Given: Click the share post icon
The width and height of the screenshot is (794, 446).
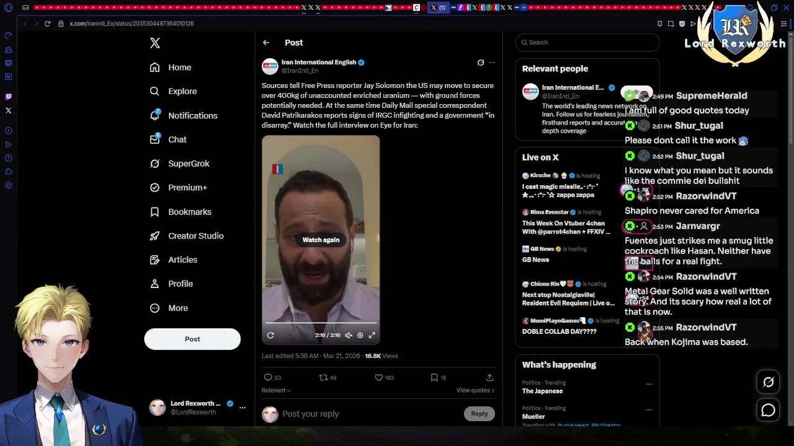Looking at the screenshot, I should (489, 377).
